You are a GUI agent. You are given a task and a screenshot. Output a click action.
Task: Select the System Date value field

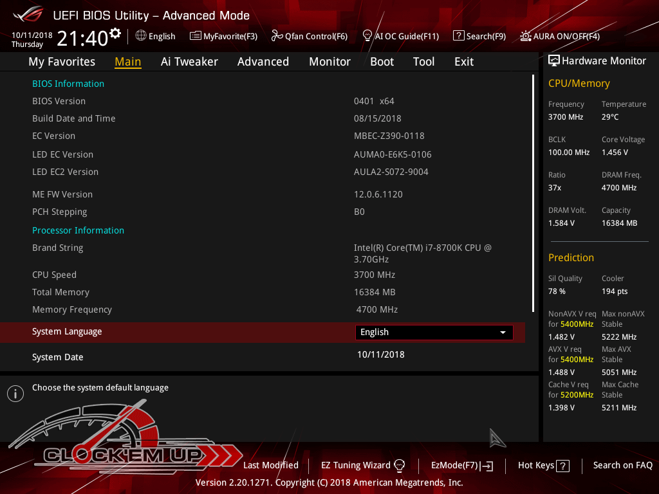coord(381,354)
